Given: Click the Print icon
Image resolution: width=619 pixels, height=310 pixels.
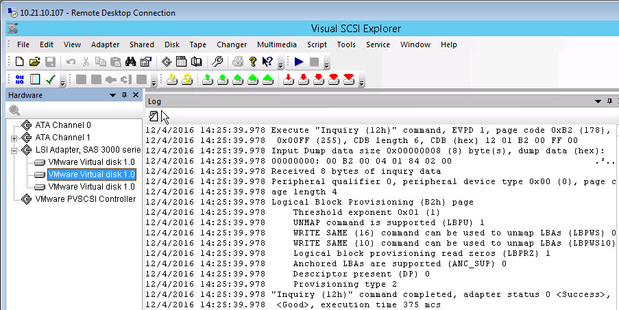Looking at the screenshot, I should pyautogui.click(x=238, y=62).
